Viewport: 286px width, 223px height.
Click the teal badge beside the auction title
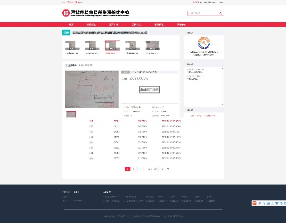coord(66,33)
